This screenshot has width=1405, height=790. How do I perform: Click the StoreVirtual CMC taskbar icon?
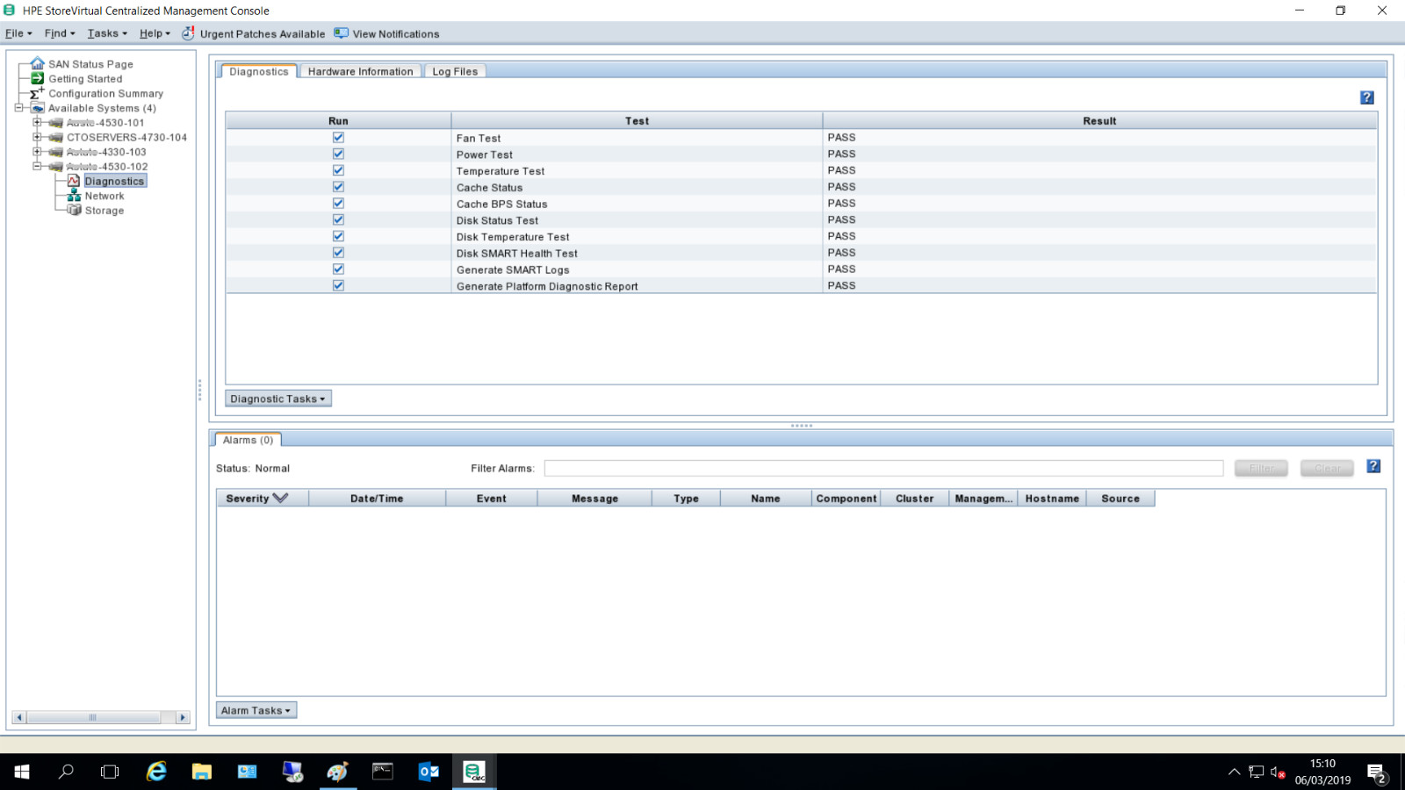coord(474,772)
